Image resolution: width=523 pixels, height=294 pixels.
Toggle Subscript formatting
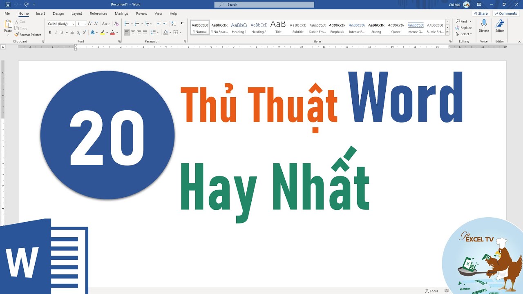click(x=78, y=32)
